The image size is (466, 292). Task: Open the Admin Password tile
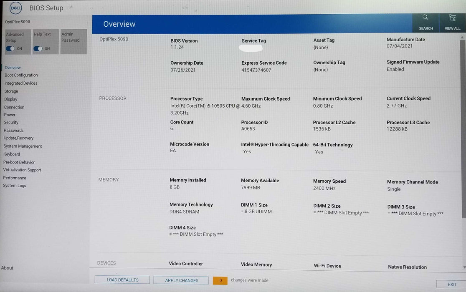73,42
